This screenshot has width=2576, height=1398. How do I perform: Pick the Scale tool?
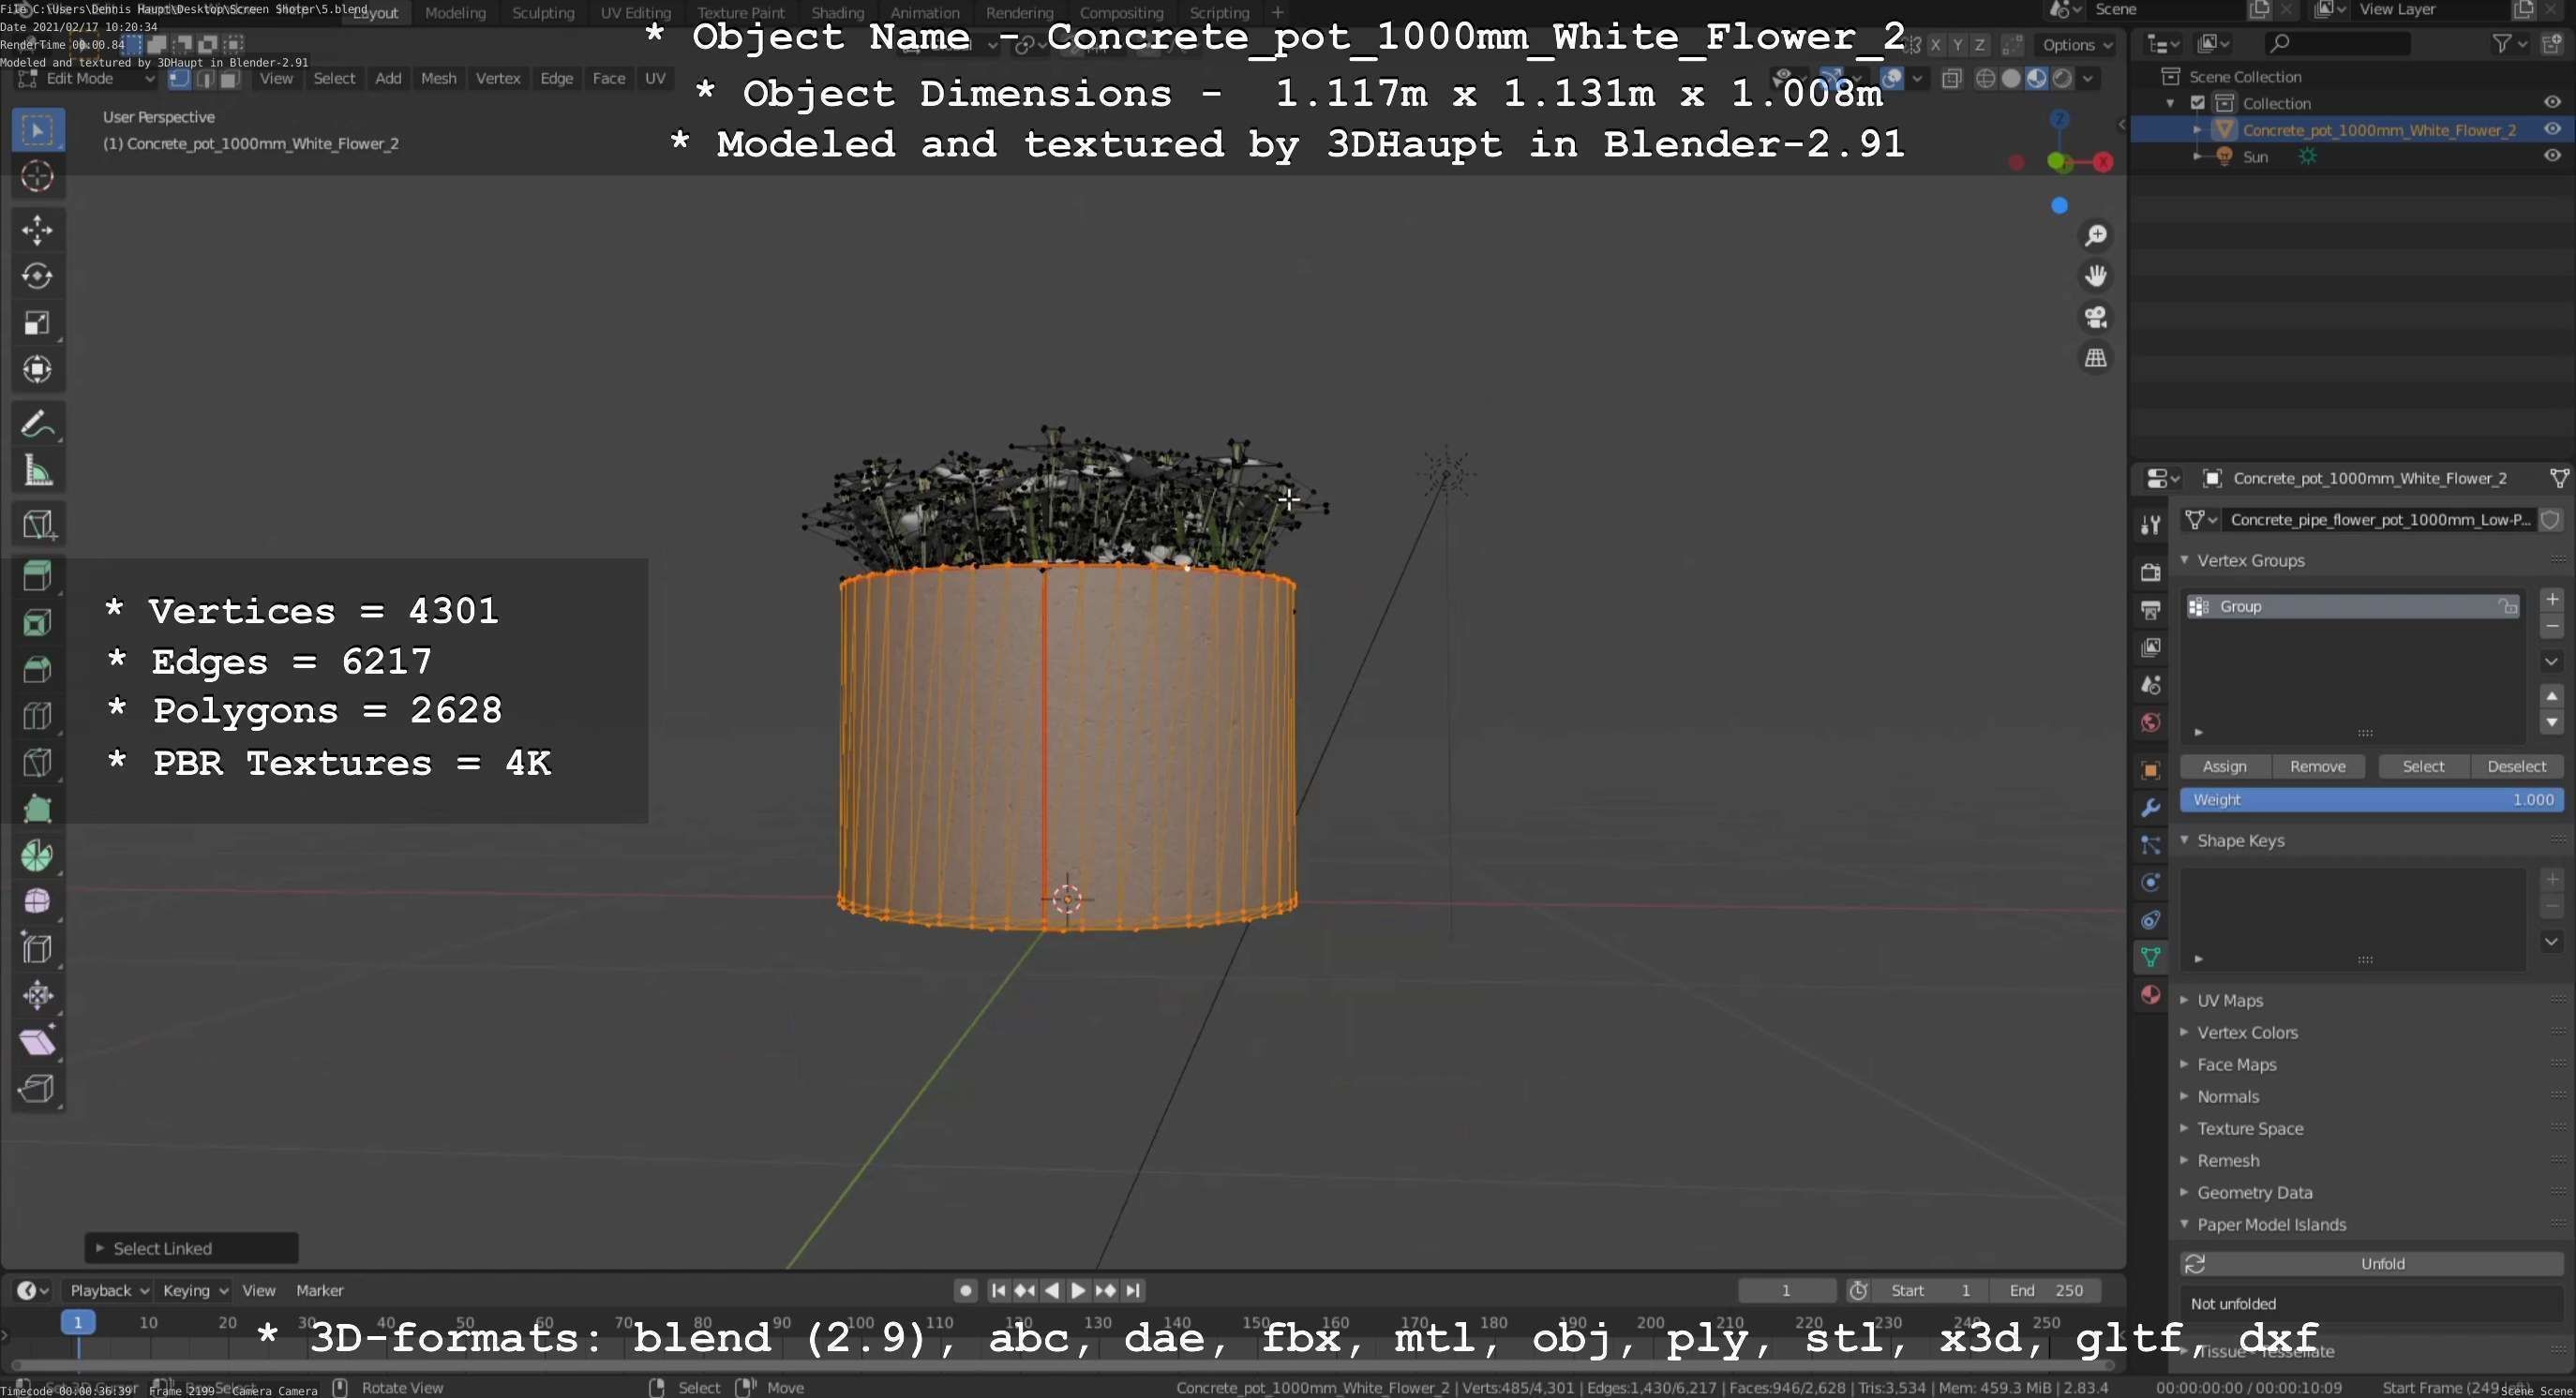[x=38, y=322]
